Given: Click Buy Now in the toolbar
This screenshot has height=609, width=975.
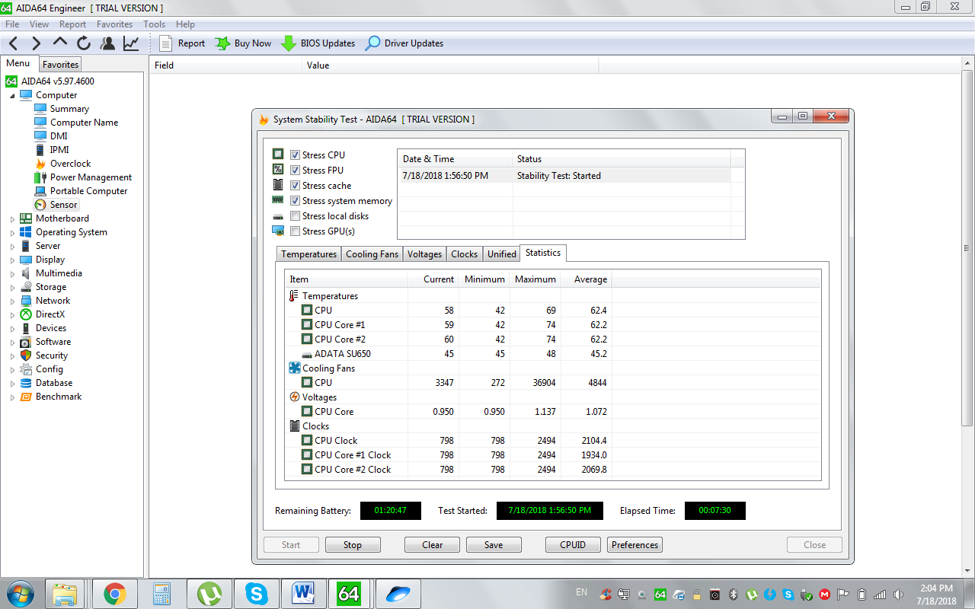Looking at the screenshot, I should pyautogui.click(x=243, y=43).
